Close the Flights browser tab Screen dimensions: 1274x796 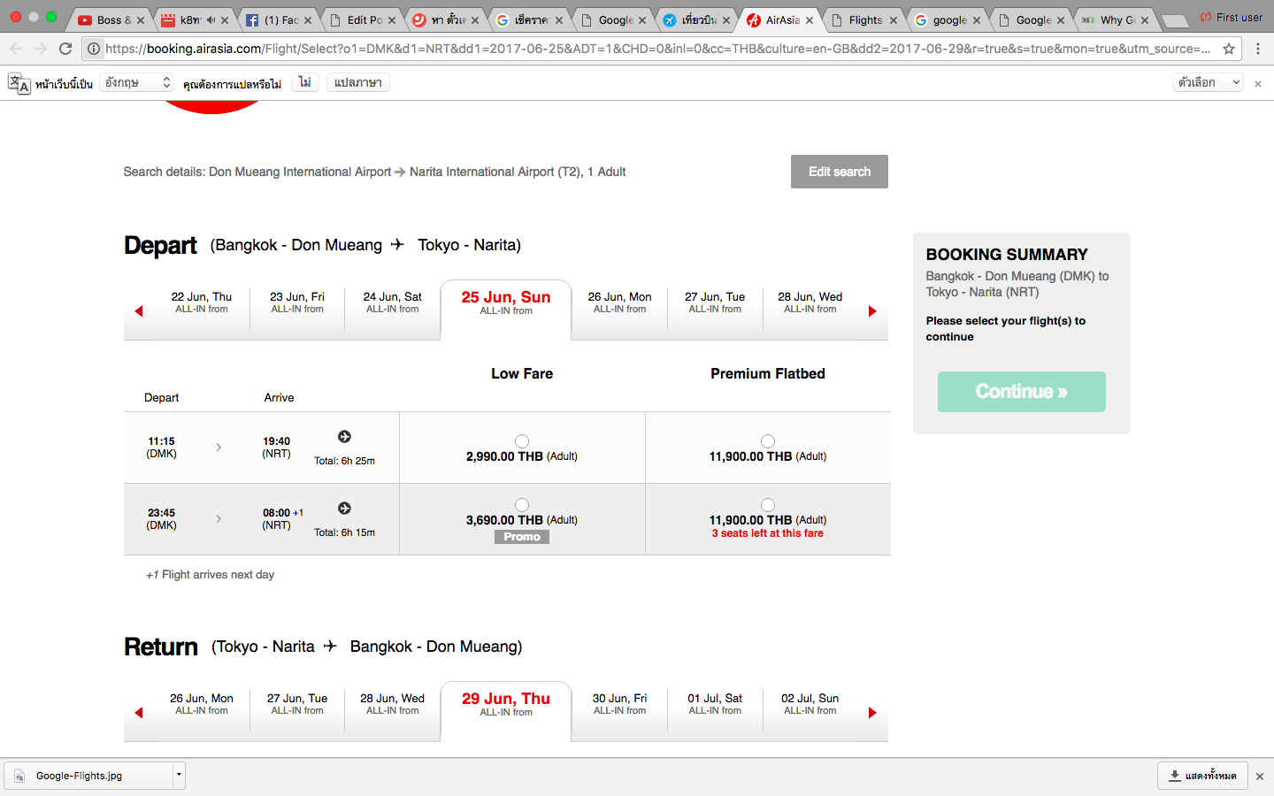[x=894, y=19]
